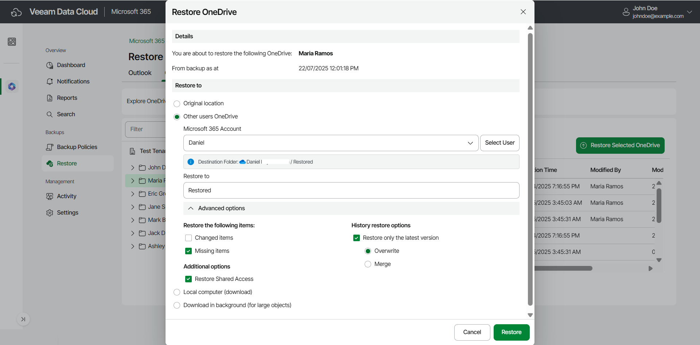Click the info icon beside Destination Folder

(191, 162)
